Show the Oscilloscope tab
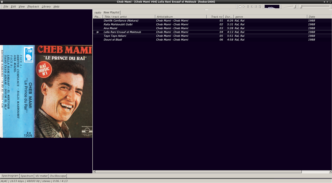This screenshot has width=332, height=183. click(x=58, y=176)
